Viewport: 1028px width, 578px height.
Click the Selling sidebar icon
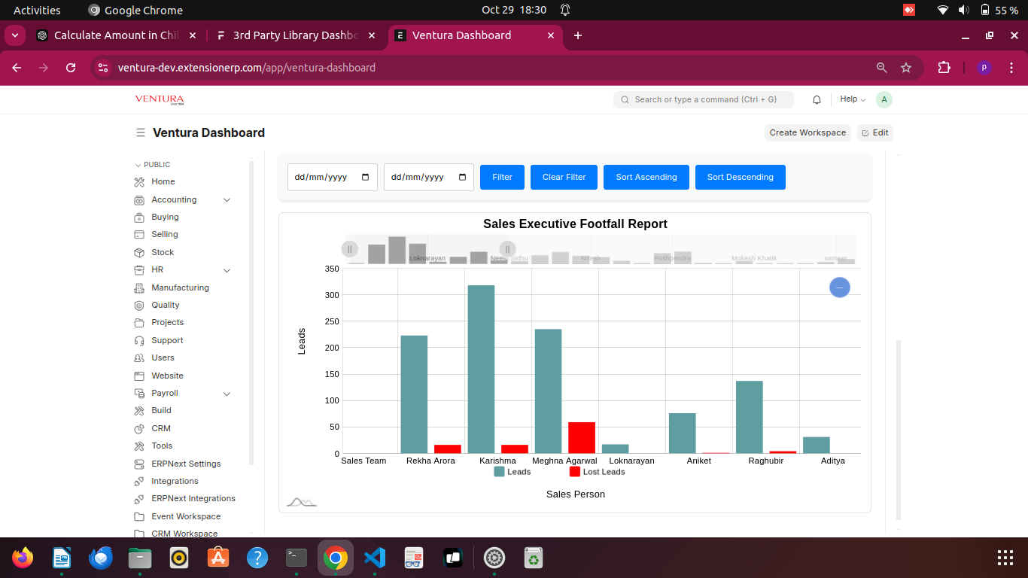[138, 234]
